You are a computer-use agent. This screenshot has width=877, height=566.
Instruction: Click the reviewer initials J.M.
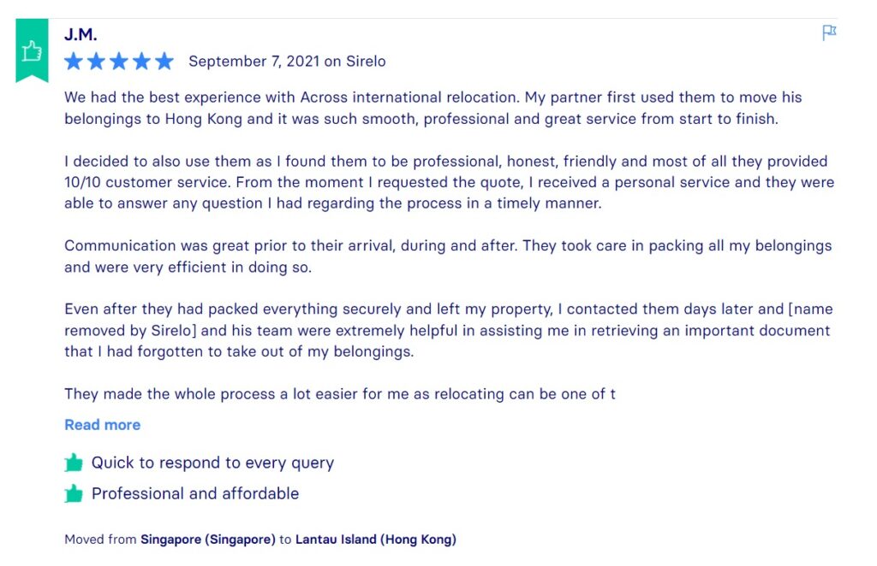(81, 33)
